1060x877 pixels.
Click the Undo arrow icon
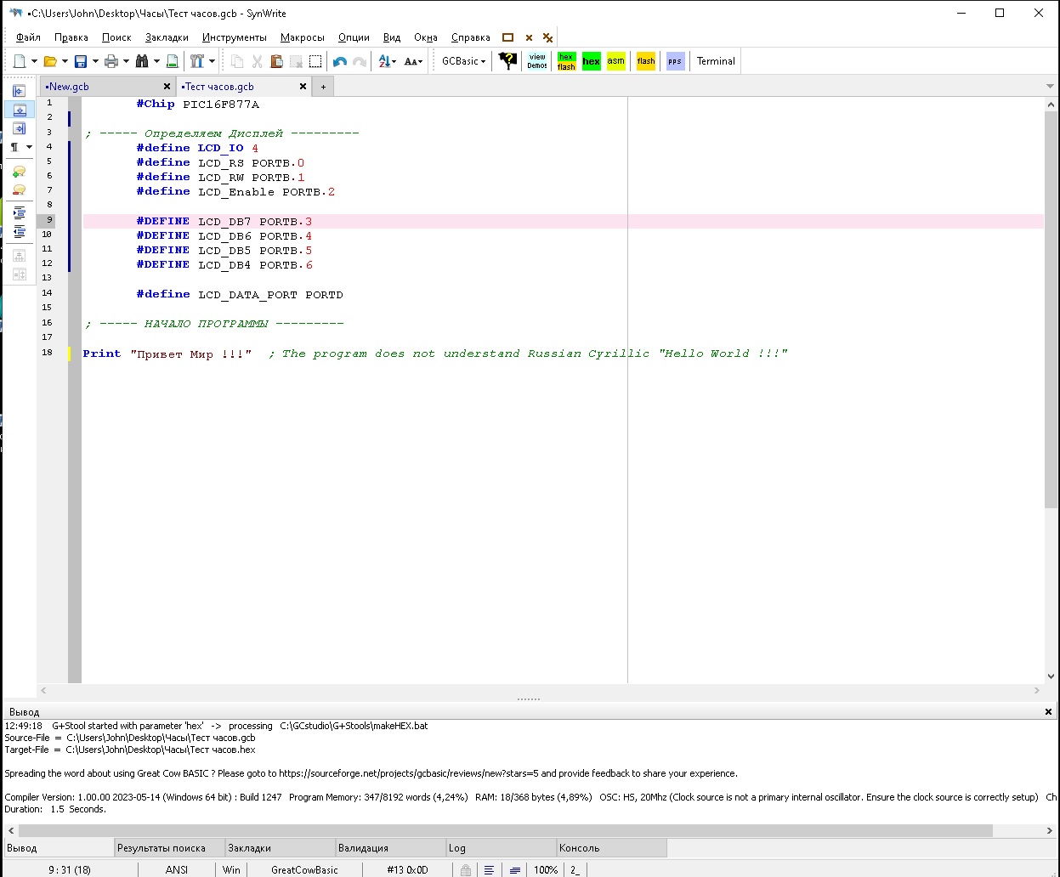click(340, 61)
